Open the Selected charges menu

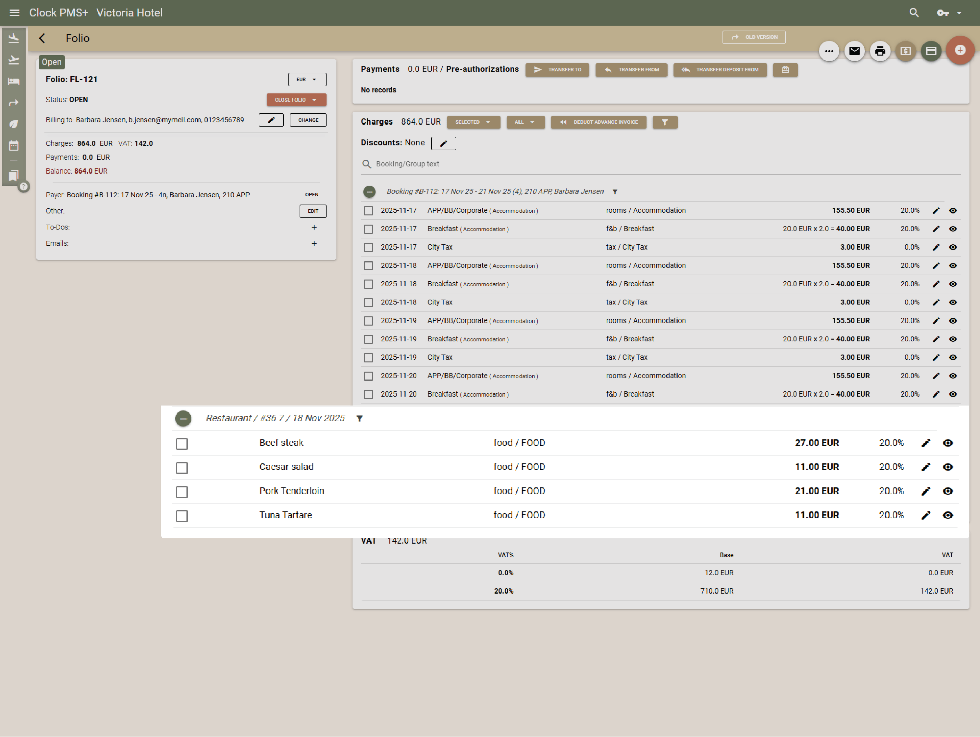pyautogui.click(x=473, y=122)
